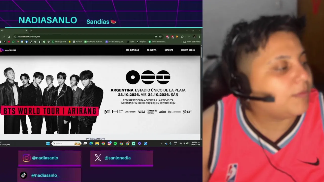324x182 pixels.
Task: Open the Windows Start button
Action: (48, 144)
